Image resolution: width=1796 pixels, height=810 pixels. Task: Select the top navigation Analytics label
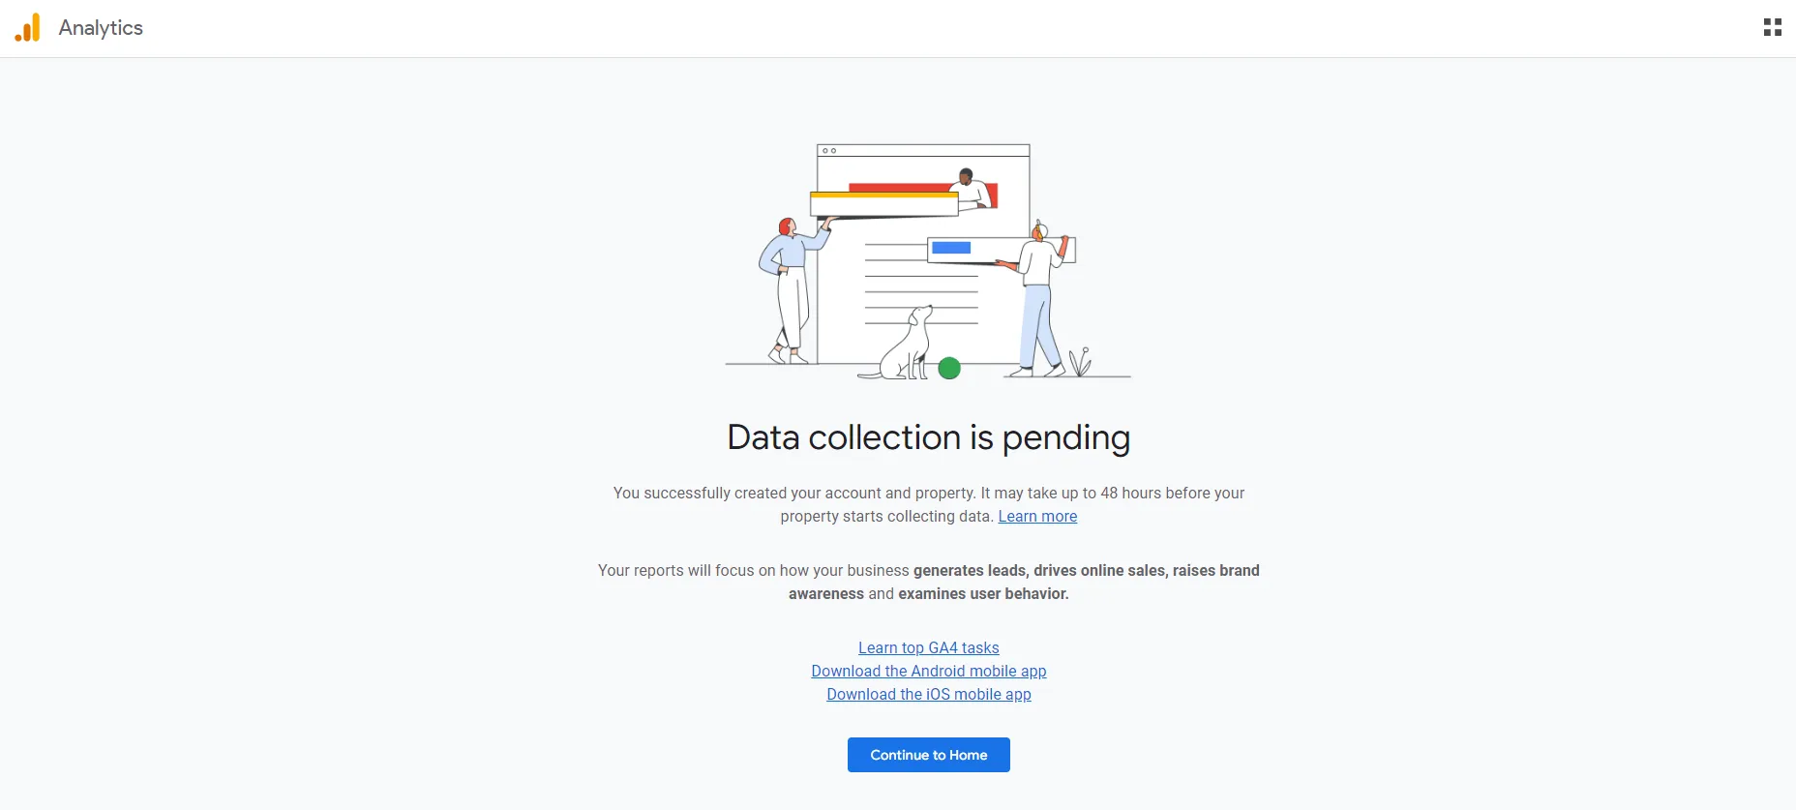[x=101, y=27]
